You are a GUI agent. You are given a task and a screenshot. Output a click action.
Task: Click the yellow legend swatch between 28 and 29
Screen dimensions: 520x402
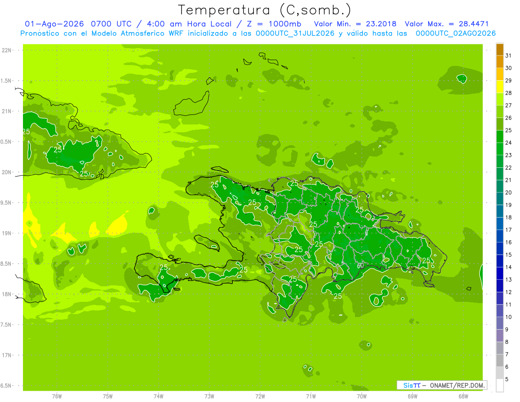click(x=500, y=87)
